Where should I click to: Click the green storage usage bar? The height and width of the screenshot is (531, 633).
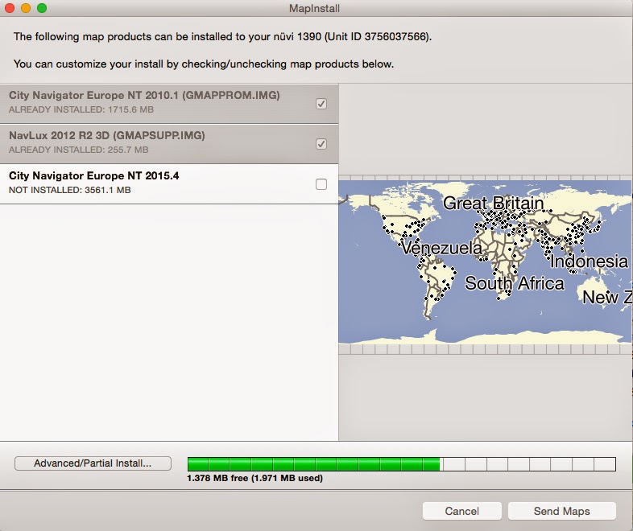(402, 464)
